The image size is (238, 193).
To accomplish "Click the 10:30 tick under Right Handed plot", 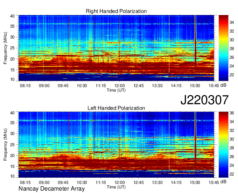I will point(82,86).
